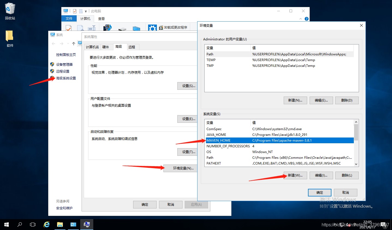The height and width of the screenshot is (230, 392).
Task: Click the properties checkmark icon in title bar
Action: 75,11
